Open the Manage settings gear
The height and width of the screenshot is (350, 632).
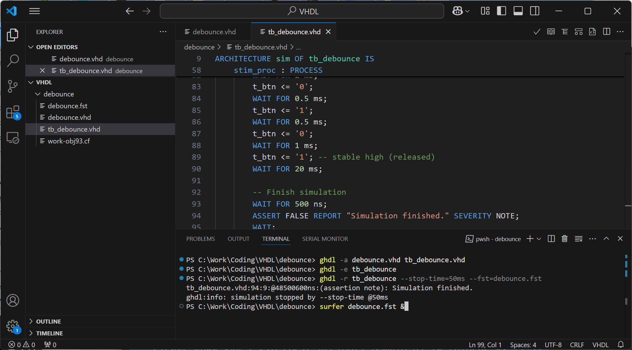(13, 326)
